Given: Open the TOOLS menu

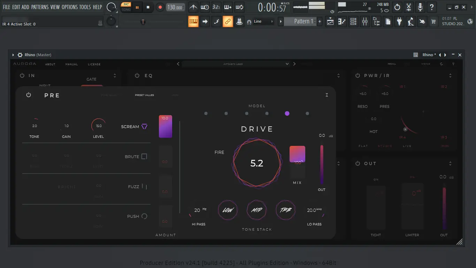Looking at the screenshot, I should [85, 7].
